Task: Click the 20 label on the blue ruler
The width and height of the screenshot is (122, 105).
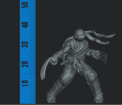Action: tap(25, 64)
